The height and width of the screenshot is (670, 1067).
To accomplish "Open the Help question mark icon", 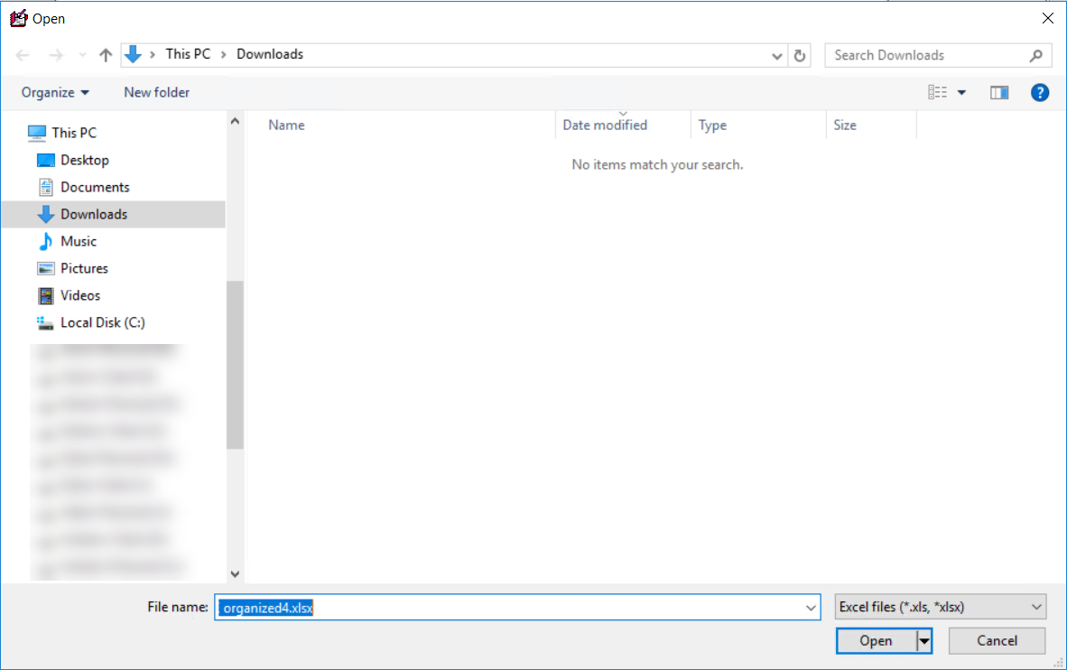I will coord(1040,92).
